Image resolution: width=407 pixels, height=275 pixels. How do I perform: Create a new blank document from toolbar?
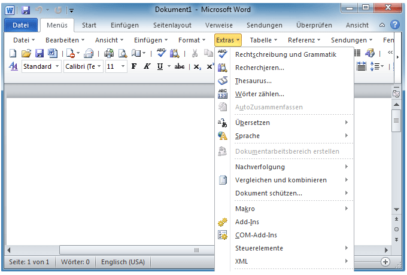[13, 53]
